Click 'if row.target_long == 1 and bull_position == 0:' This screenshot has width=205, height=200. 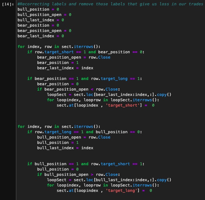85,132
